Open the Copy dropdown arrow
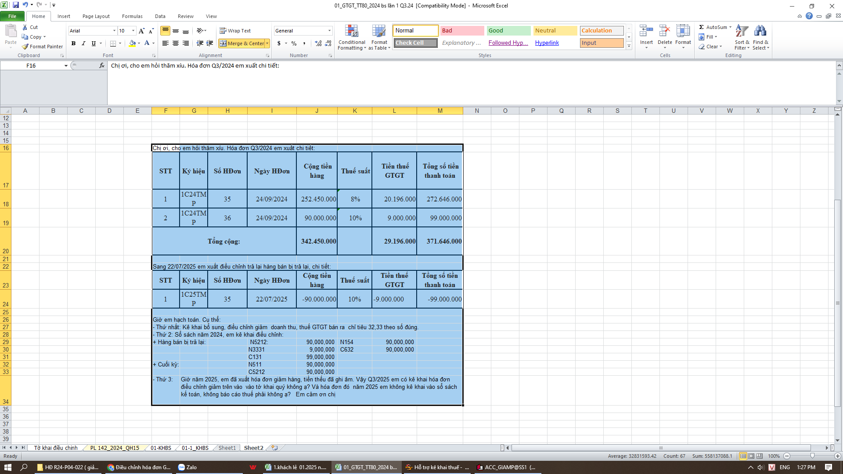843x474 pixels. tap(44, 37)
